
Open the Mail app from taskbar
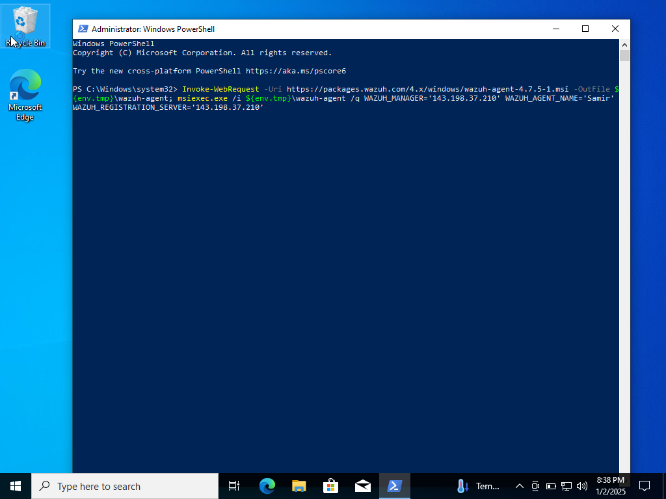point(363,486)
